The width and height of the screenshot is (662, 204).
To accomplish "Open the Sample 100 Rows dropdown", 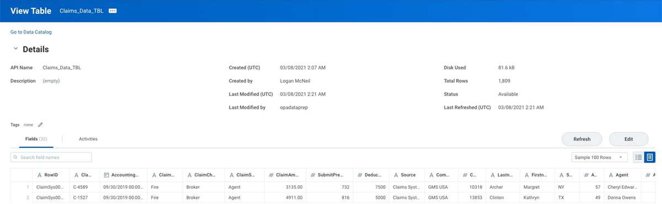I will coord(600,157).
